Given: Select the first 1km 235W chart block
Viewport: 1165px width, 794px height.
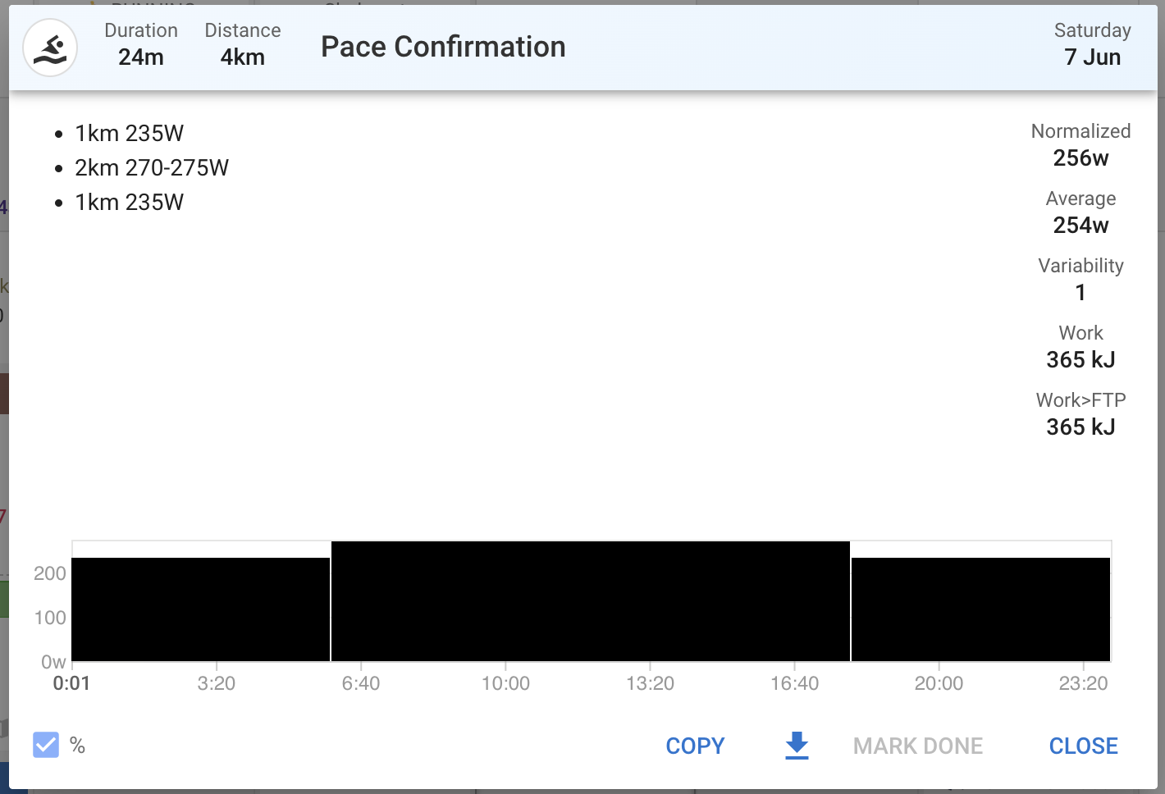Looking at the screenshot, I should coord(201,609).
